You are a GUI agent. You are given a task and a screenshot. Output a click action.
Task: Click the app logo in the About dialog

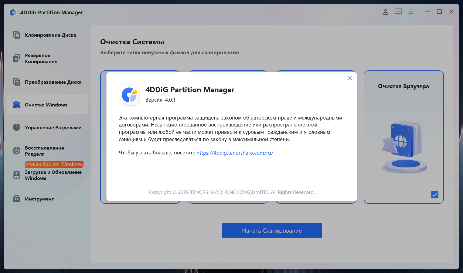[x=129, y=95]
